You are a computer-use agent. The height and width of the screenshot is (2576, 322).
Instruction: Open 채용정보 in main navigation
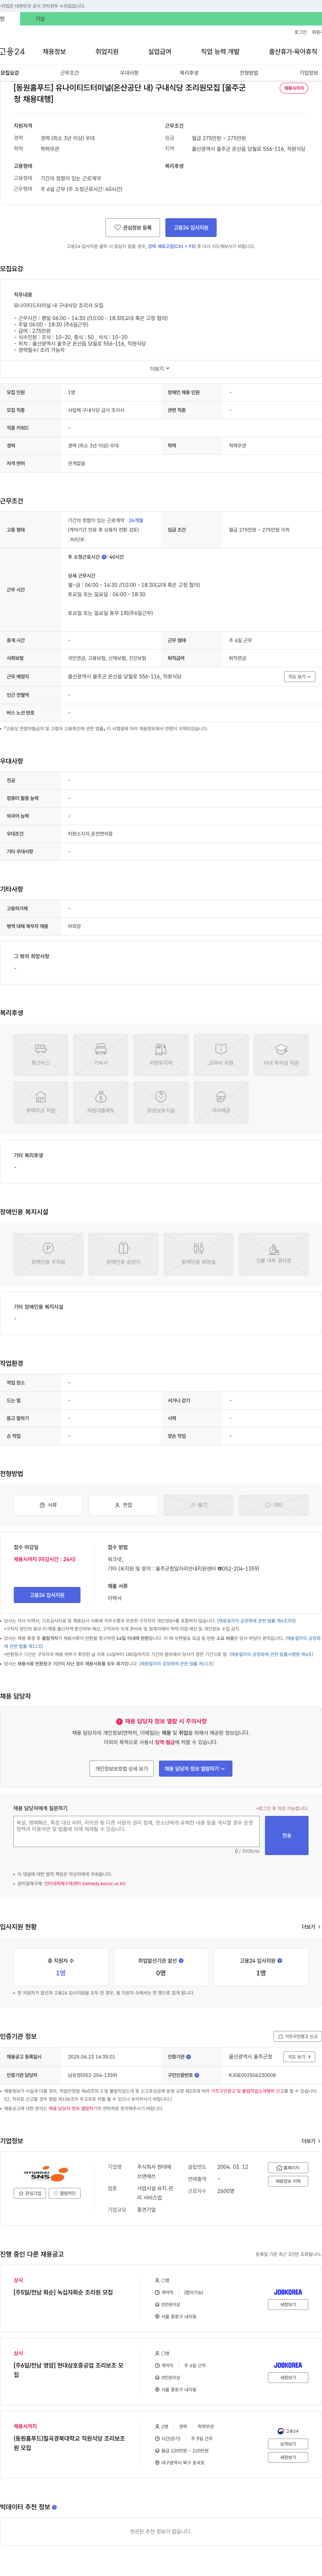pyautogui.click(x=54, y=52)
